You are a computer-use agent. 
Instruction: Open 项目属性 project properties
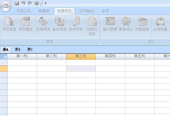click(25, 24)
